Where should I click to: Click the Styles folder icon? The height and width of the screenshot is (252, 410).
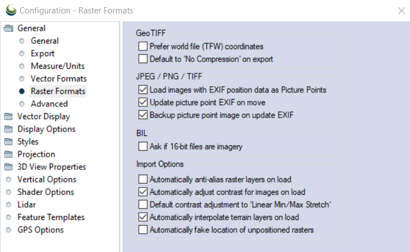8,142
